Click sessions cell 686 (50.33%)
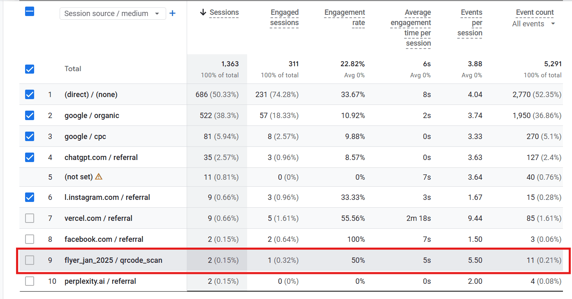The image size is (572, 299). click(217, 95)
